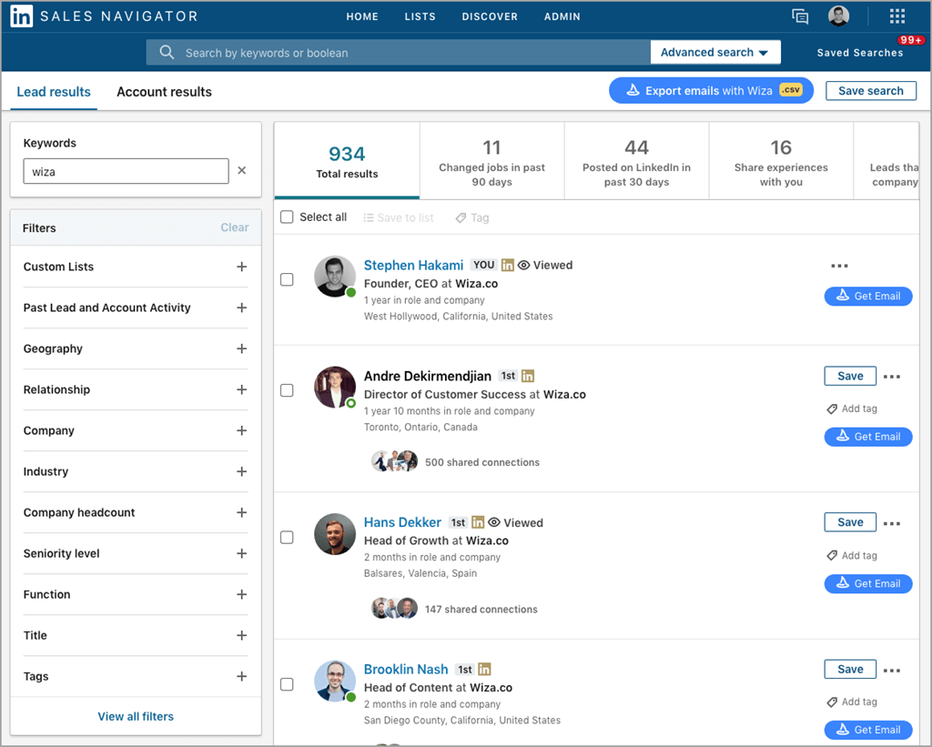Clear the wiza keyword with X icon
The height and width of the screenshot is (747, 932).
[x=242, y=170]
